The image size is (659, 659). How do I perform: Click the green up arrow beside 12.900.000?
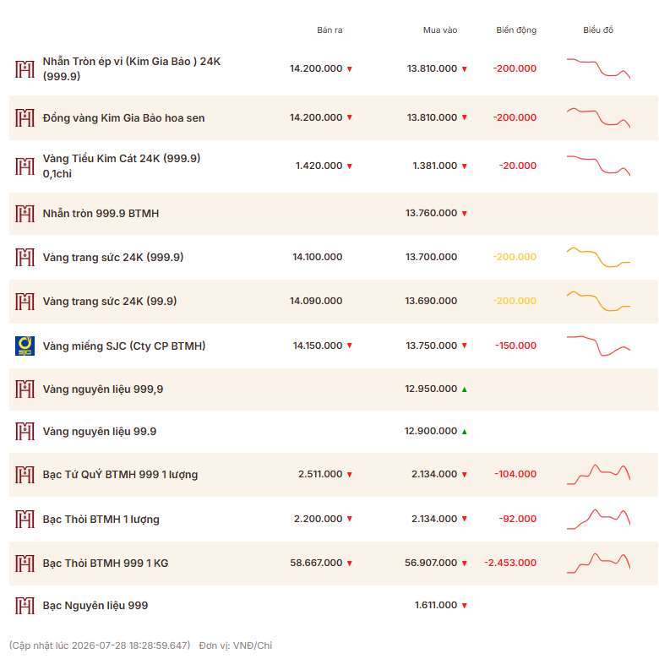coord(465,432)
